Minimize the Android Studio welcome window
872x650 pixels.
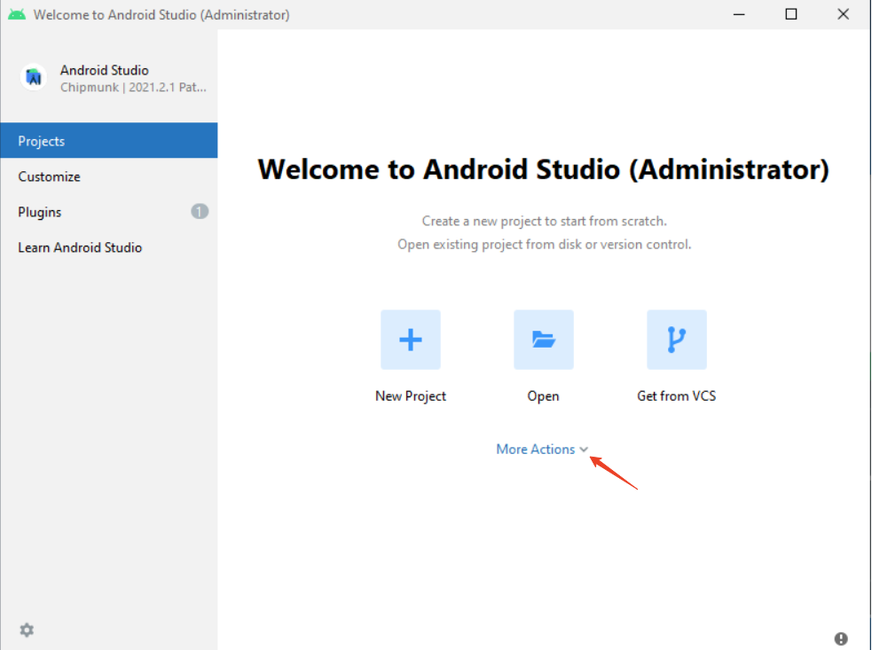coord(739,14)
